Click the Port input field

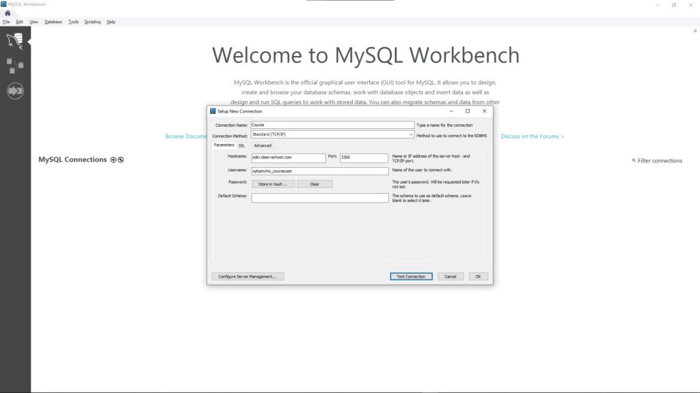(x=364, y=158)
